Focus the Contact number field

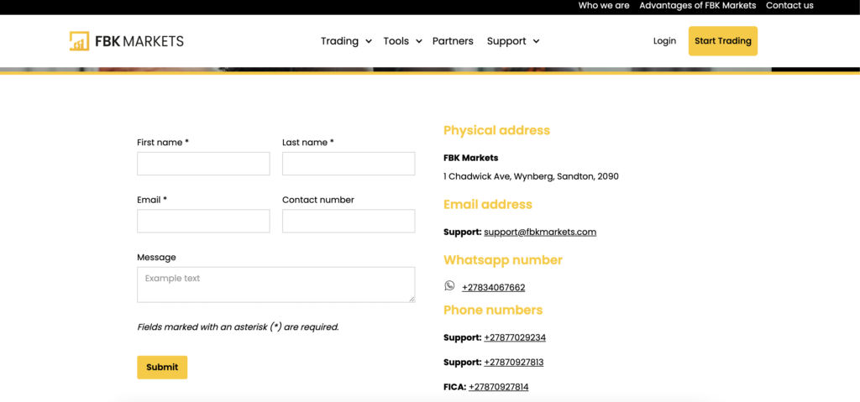pos(349,221)
